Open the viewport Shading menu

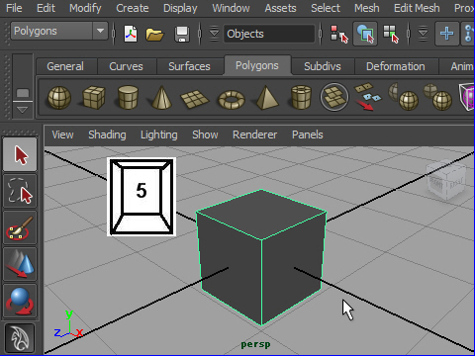(x=107, y=134)
